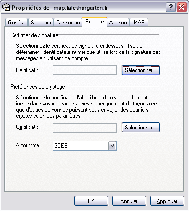This screenshot has width=189, height=211.
Task: Click the Annuler button
Action: pos(129,201)
